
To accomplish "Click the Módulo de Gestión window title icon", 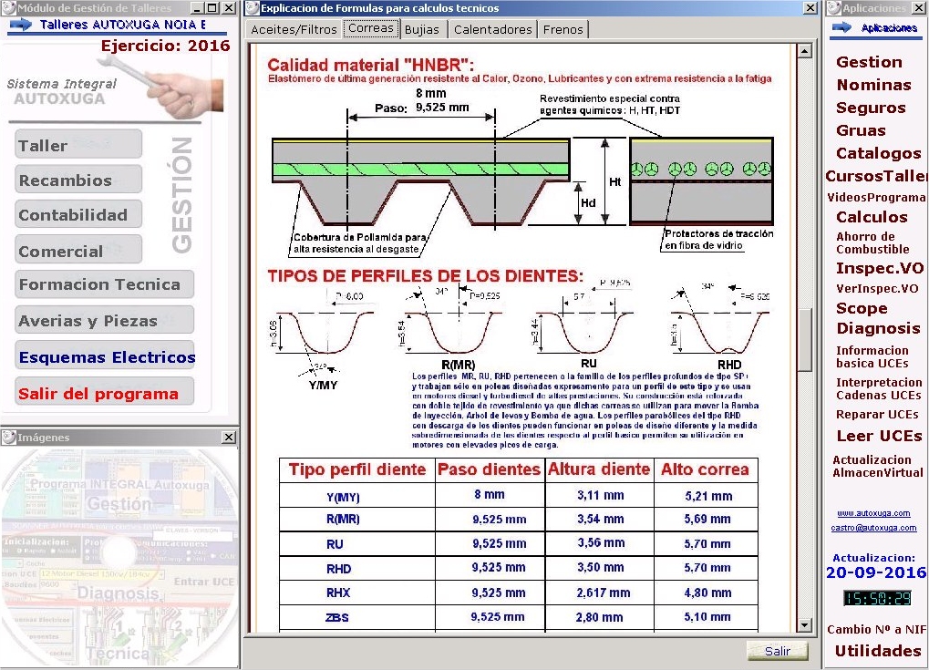I will 8,7.
